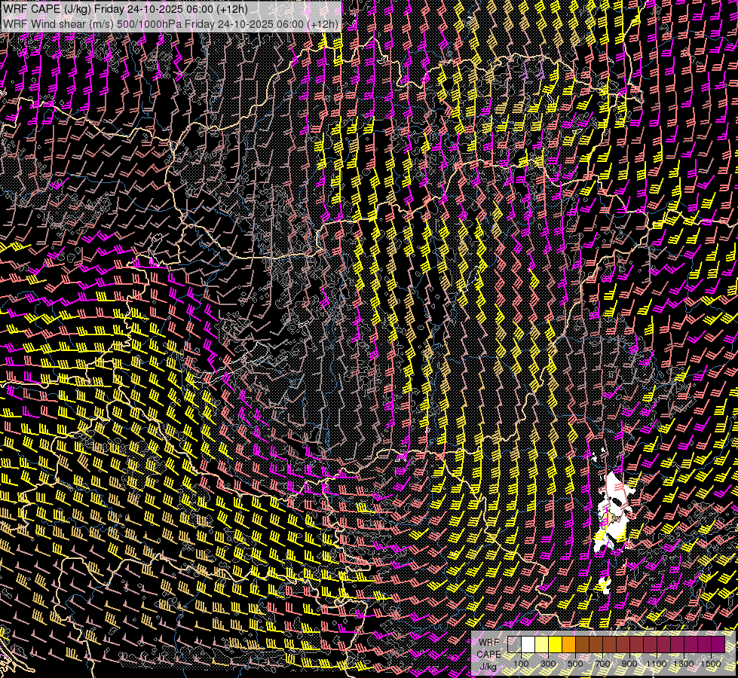Click the J/kg unit label in legend
Image resolution: width=738 pixels, height=678 pixels.
pos(488,667)
